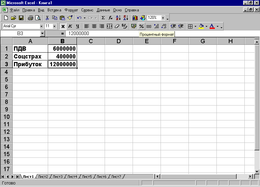Viewport: 260px width, 187px height.
Task: Toggle Underline formatting button
Action: pos(77,26)
